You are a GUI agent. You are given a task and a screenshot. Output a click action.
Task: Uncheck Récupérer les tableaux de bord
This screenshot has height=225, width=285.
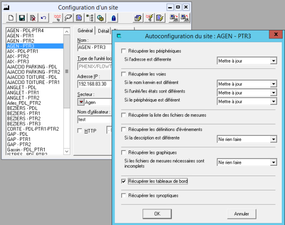click(124, 181)
